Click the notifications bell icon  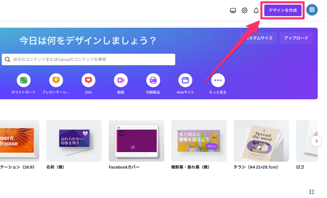(256, 11)
